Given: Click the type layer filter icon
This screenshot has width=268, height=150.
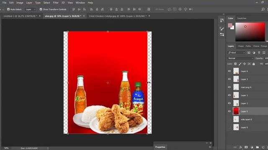Looking at the screenshot, I should [259, 53].
